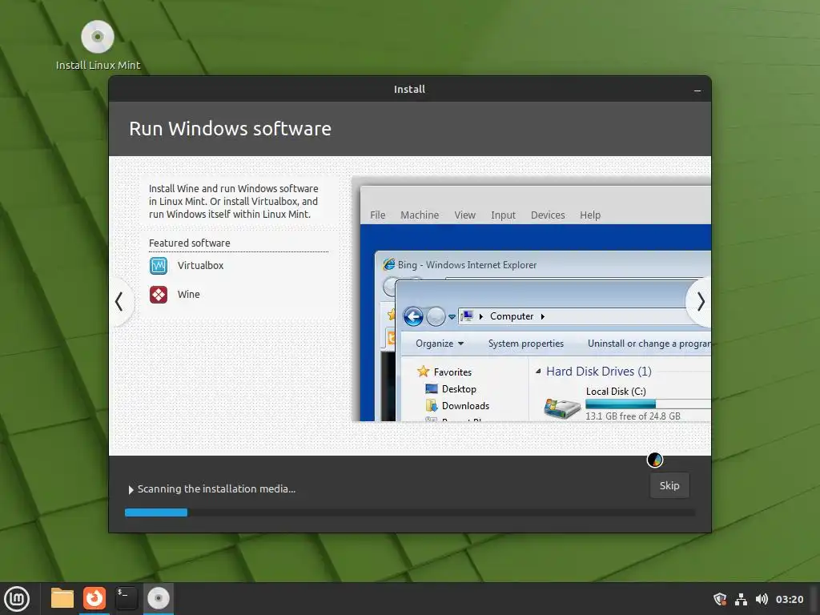Screen dimensions: 820x615
Task: Click the File menu in screenshot image
Action: click(x=378, y=215)
